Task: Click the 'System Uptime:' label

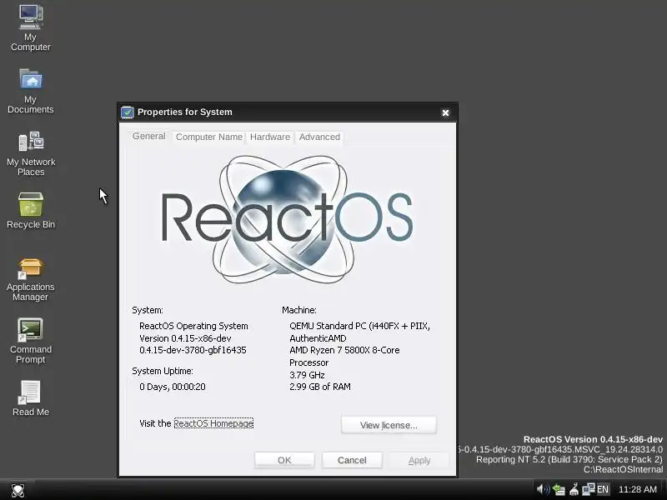Action: pos(163,371)
